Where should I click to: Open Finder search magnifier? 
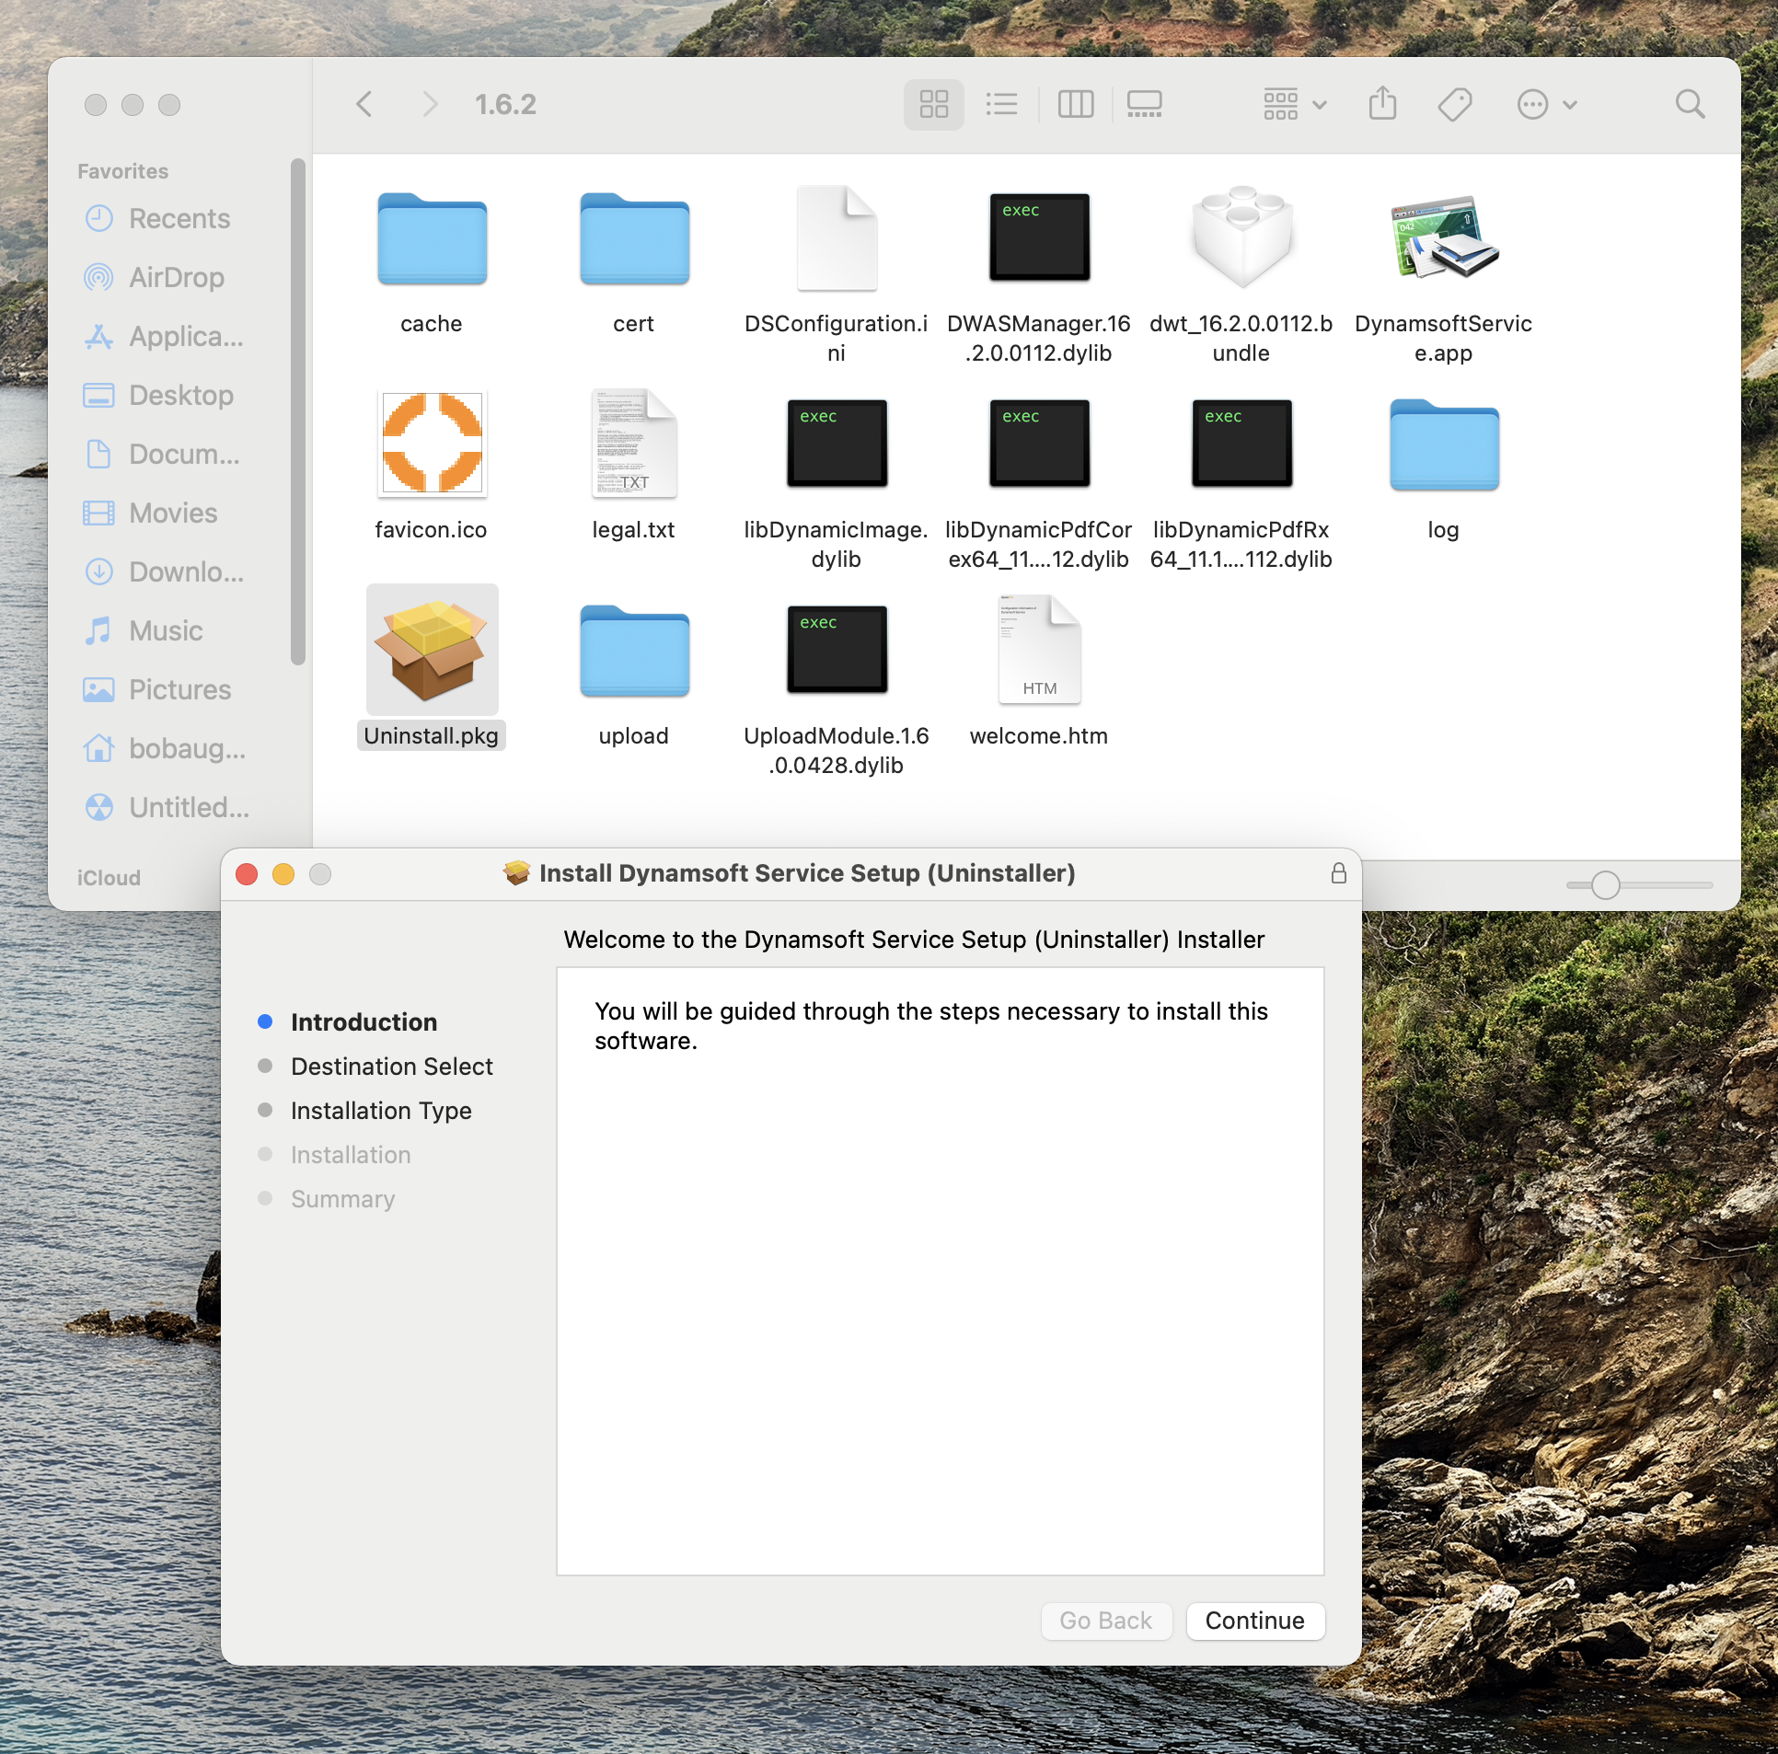pyautogui.click(x=1690, y=104)
